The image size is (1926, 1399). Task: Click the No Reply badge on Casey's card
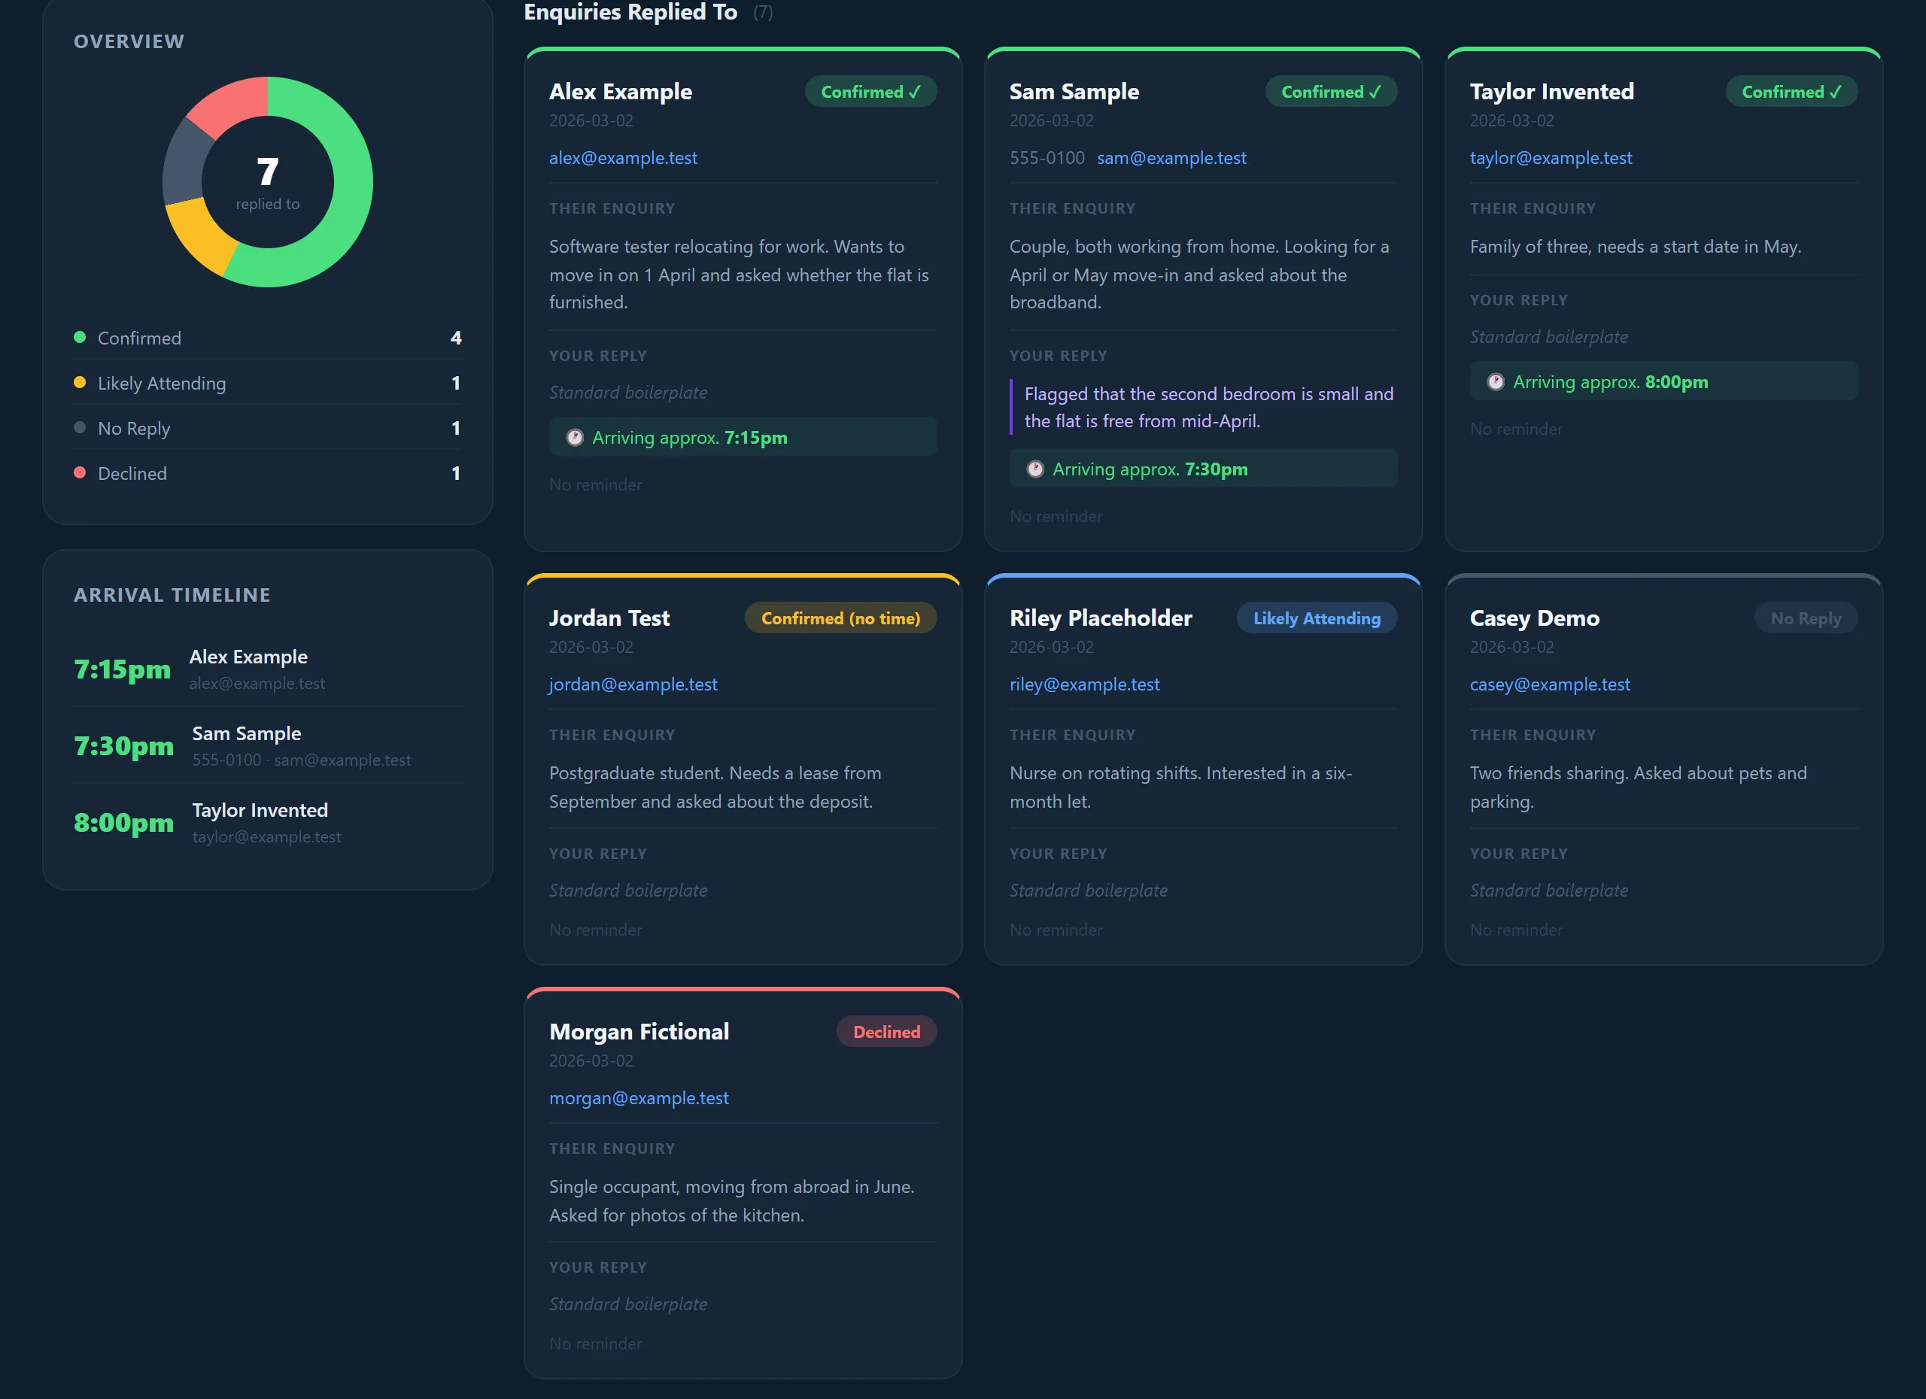[x=1806, y=618]
